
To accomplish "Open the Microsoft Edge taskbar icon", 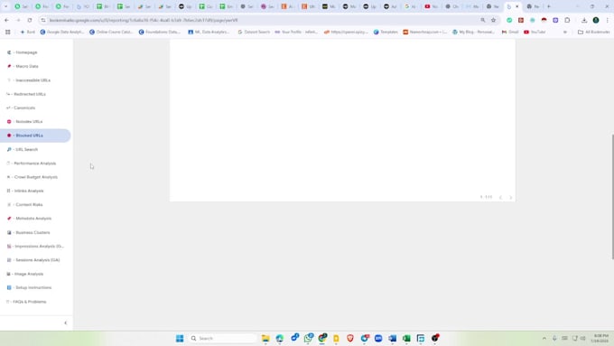I will [x=280, y=338].
